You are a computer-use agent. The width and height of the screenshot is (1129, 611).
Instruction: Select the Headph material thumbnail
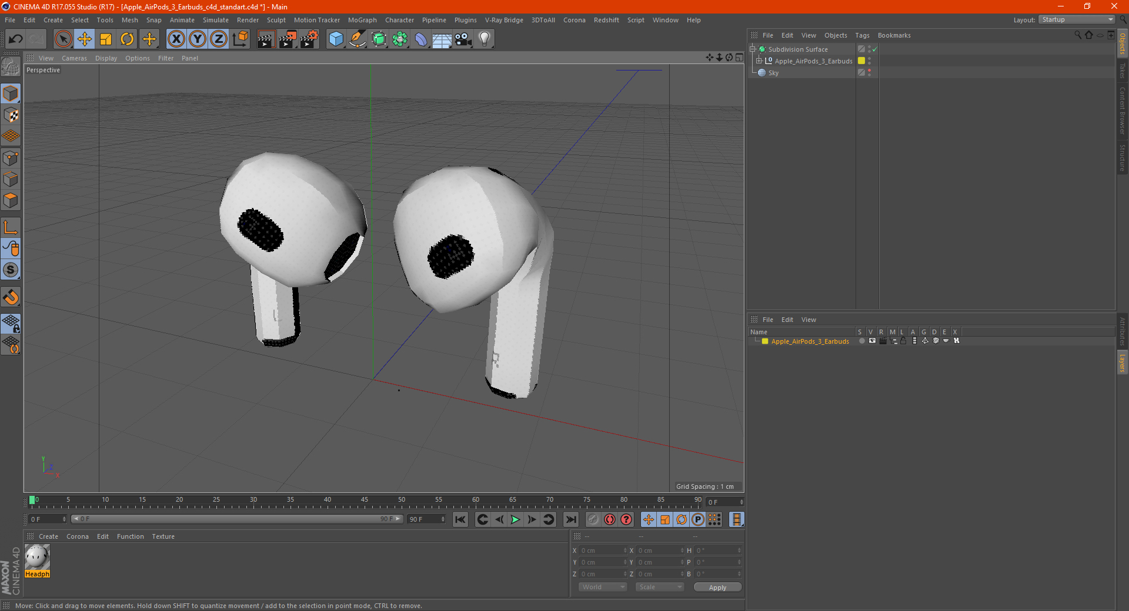coord(37,557)
